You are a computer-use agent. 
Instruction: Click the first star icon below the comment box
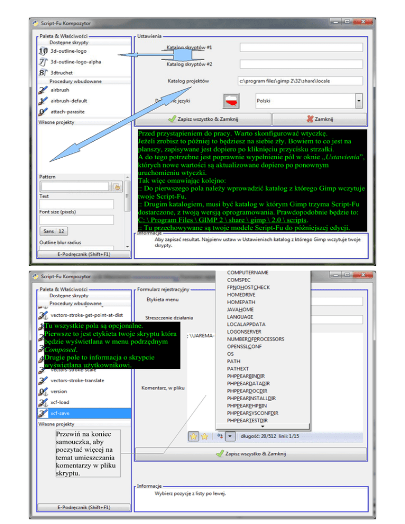194,435
